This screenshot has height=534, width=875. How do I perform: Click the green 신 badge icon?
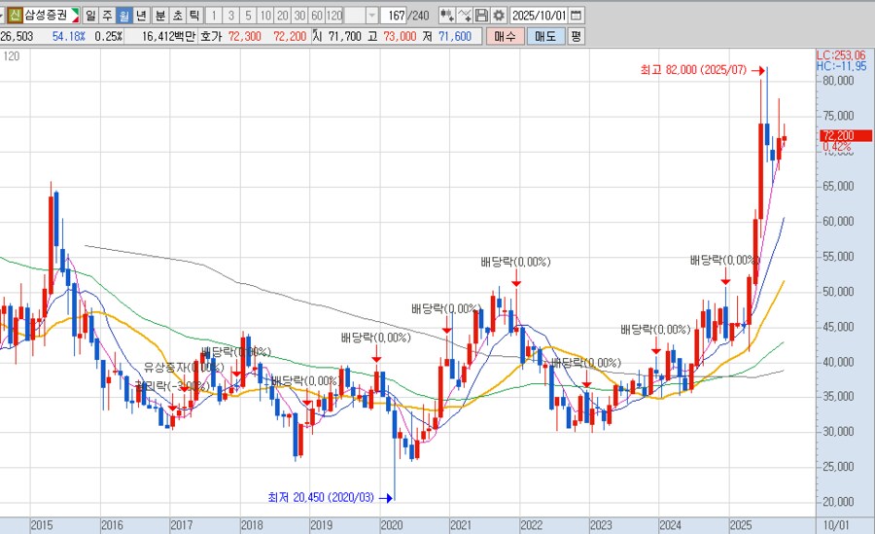[15, 16]
